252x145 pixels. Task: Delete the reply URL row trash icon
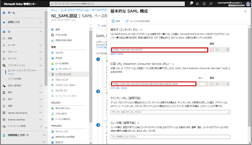(228, 84)
